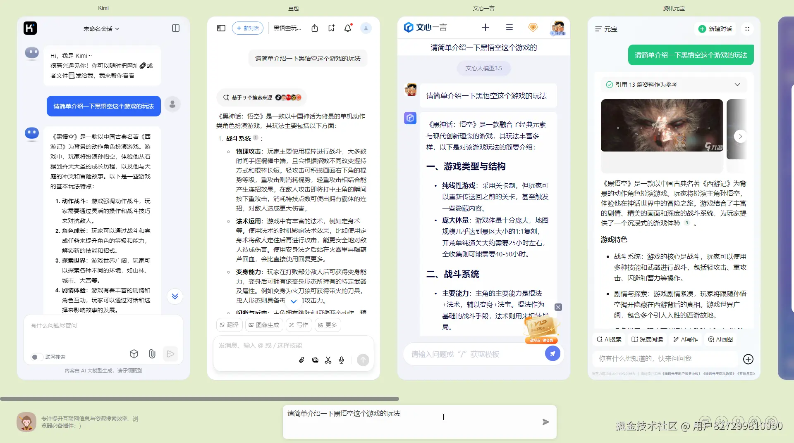Focus 文心一言 请输入问题 input
This screenshot has height=443, width=794.
point(474,354)
